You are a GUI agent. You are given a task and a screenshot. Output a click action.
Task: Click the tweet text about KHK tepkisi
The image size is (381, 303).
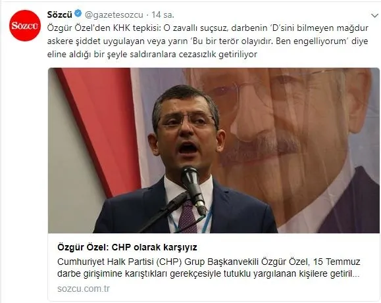pos(208,41)
